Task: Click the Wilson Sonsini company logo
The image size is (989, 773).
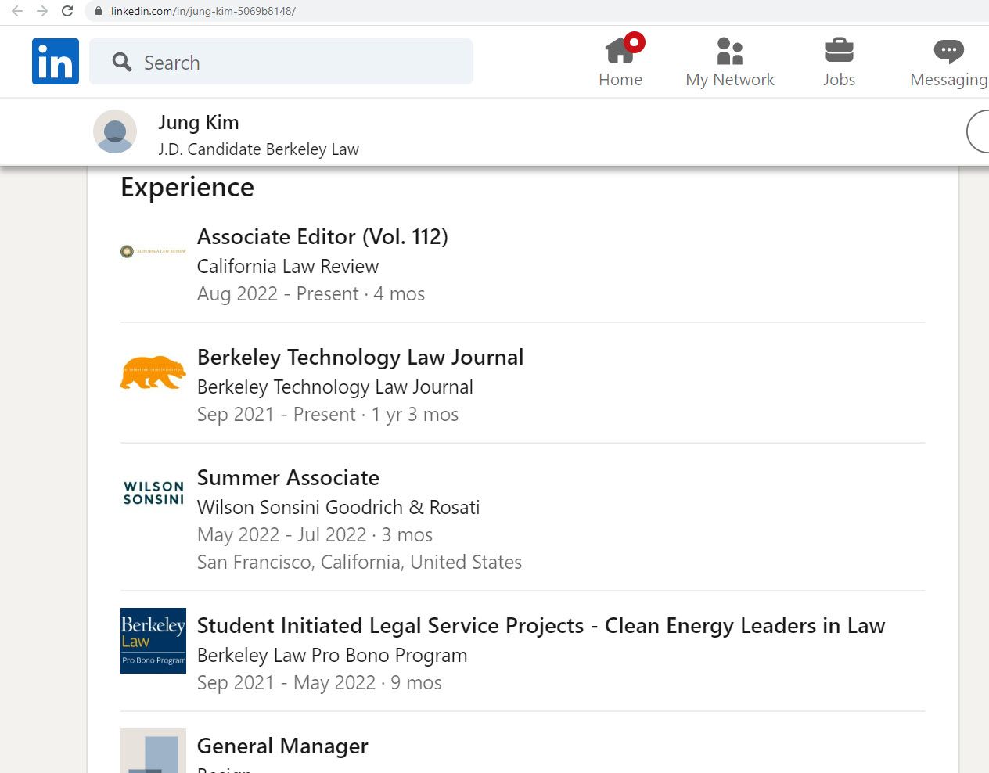Action: [153, 493]
